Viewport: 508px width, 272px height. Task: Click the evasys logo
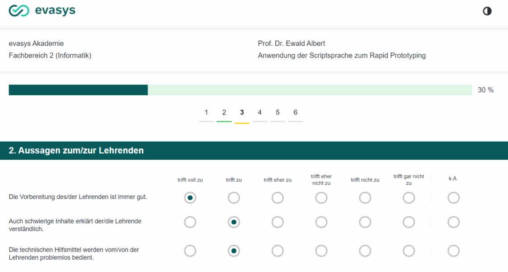pos(42,11)
